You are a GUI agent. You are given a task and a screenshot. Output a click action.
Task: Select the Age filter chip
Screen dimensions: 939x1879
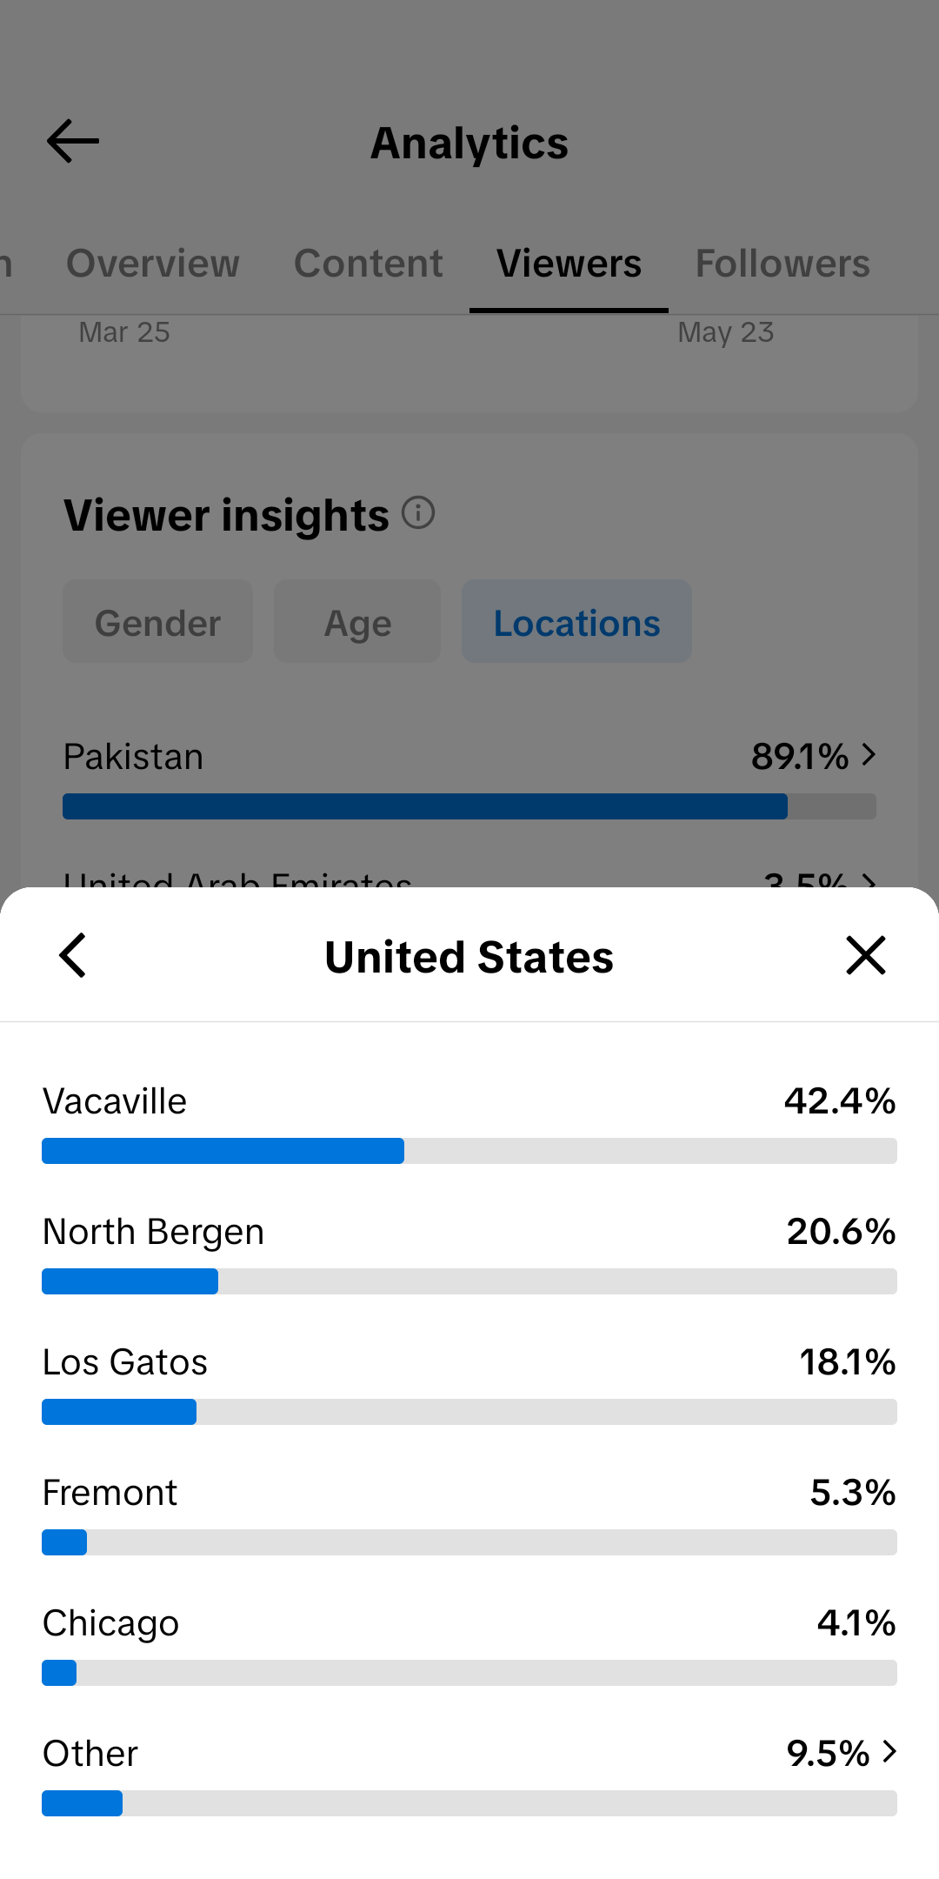point(357,622)
